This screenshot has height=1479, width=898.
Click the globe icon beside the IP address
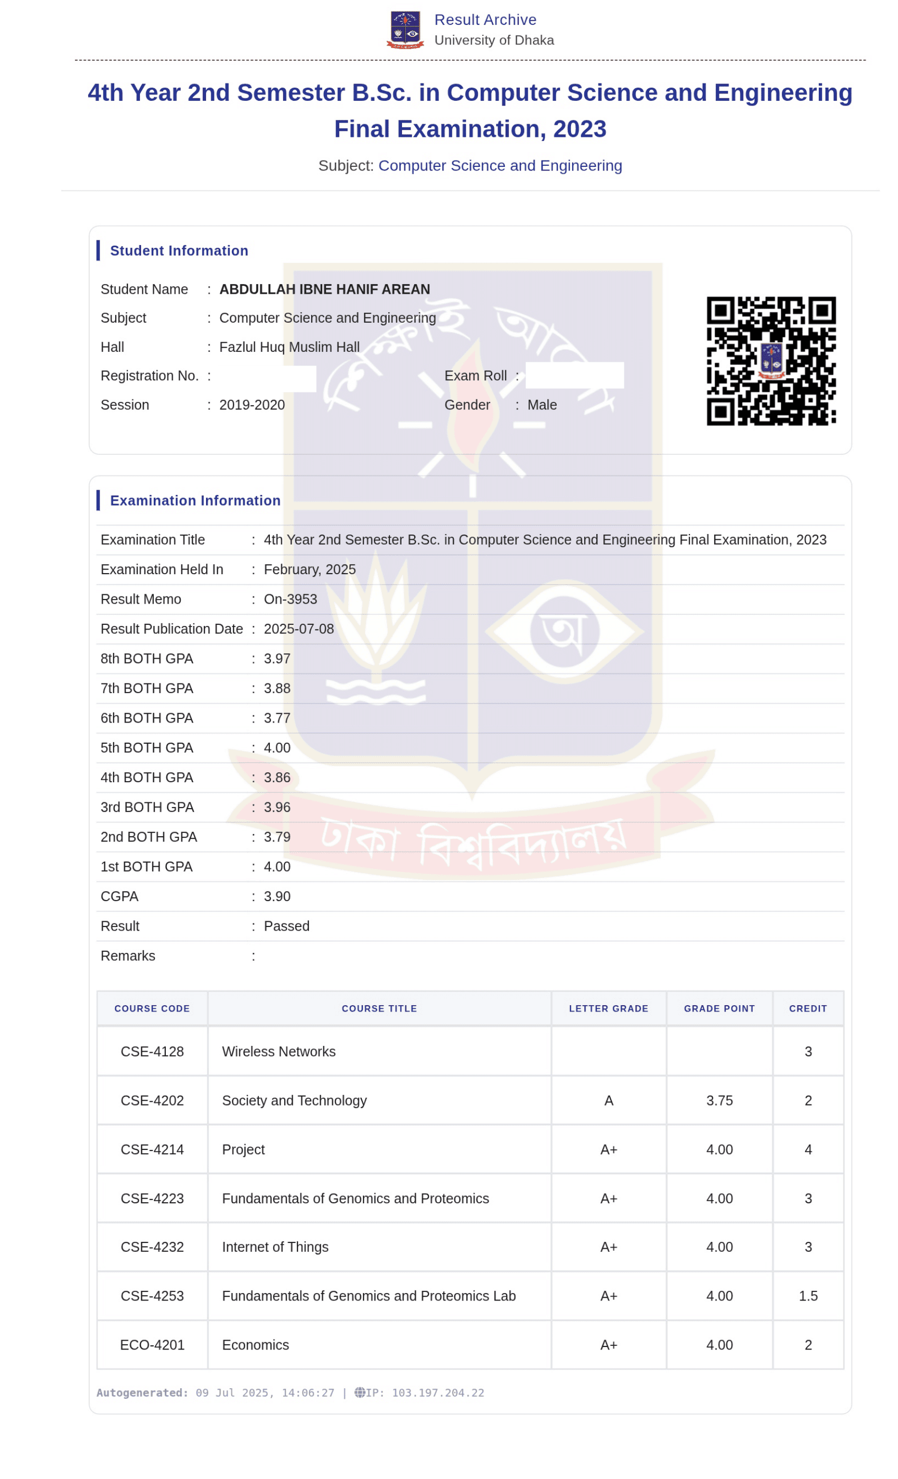pyautogui.click(x=360, y=1392)
